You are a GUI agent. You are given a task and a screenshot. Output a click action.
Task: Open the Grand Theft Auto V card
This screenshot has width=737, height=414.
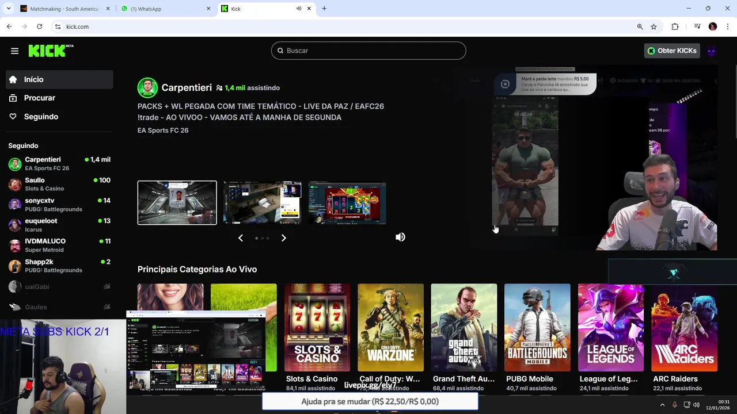pos(464,328)
